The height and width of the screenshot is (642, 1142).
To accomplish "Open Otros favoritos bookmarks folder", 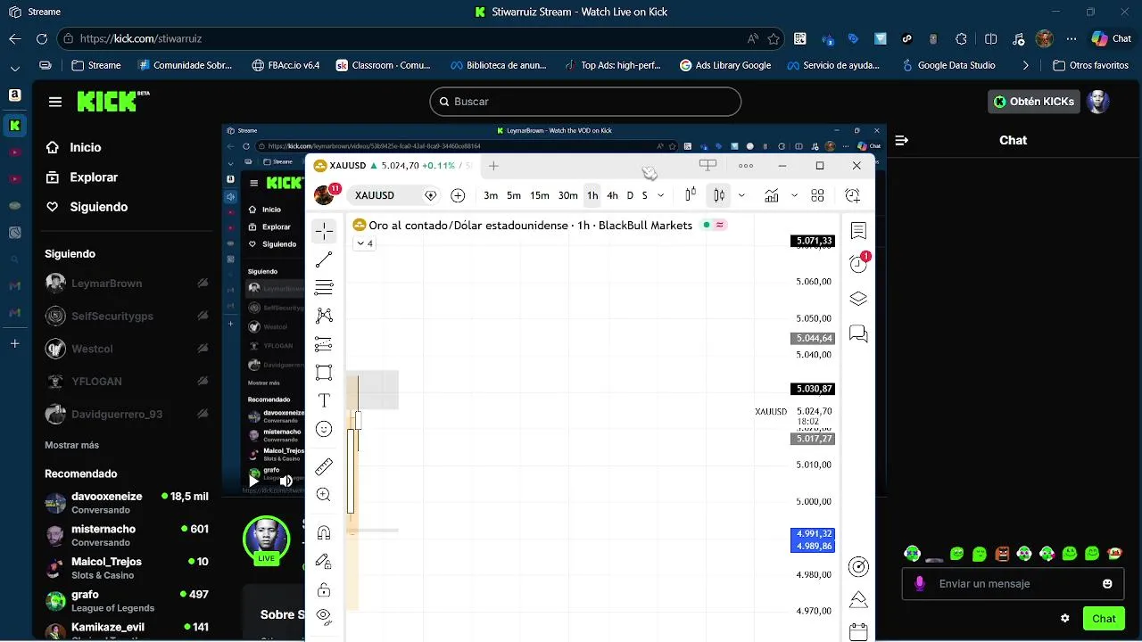I will pyautogui.click(x=1090, y=65).
